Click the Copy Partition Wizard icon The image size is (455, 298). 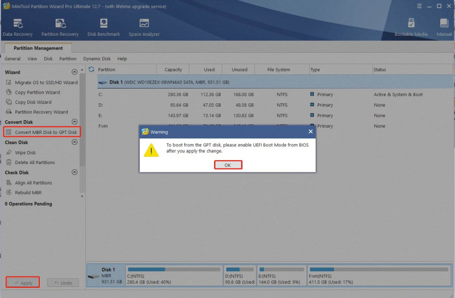9,92
